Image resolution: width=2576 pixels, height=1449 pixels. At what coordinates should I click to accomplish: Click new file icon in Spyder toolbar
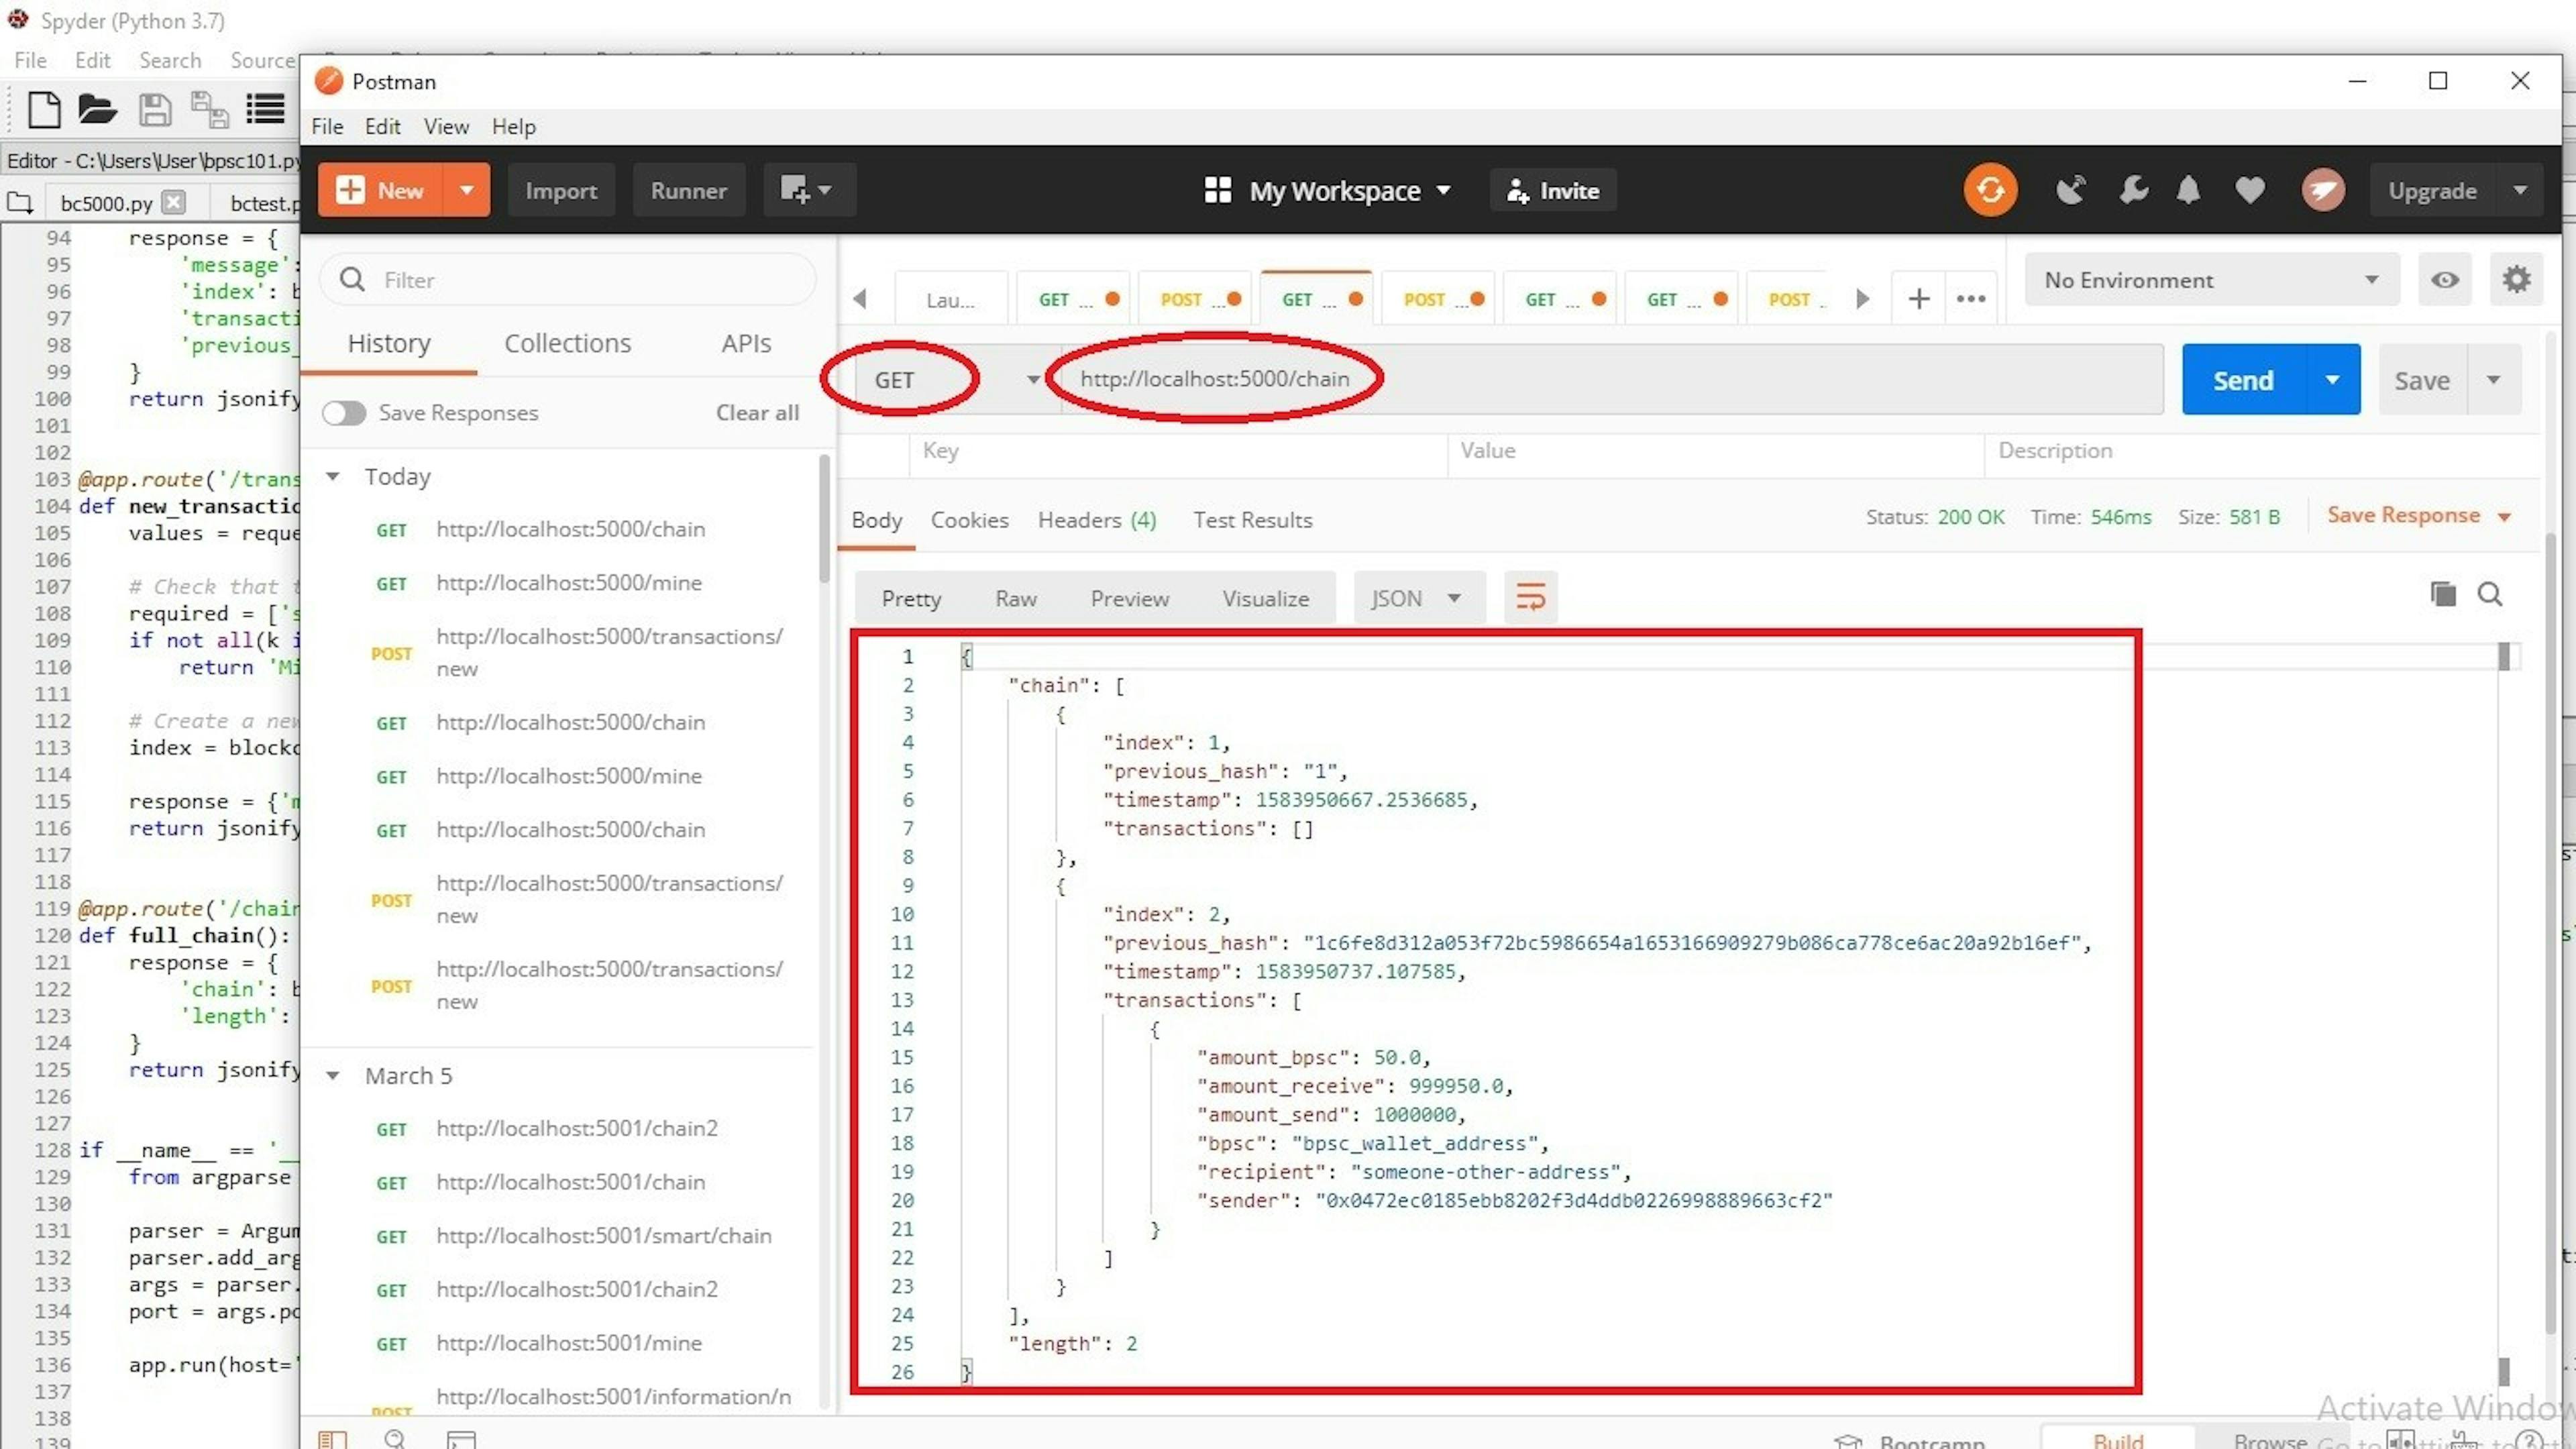point(43,110)
